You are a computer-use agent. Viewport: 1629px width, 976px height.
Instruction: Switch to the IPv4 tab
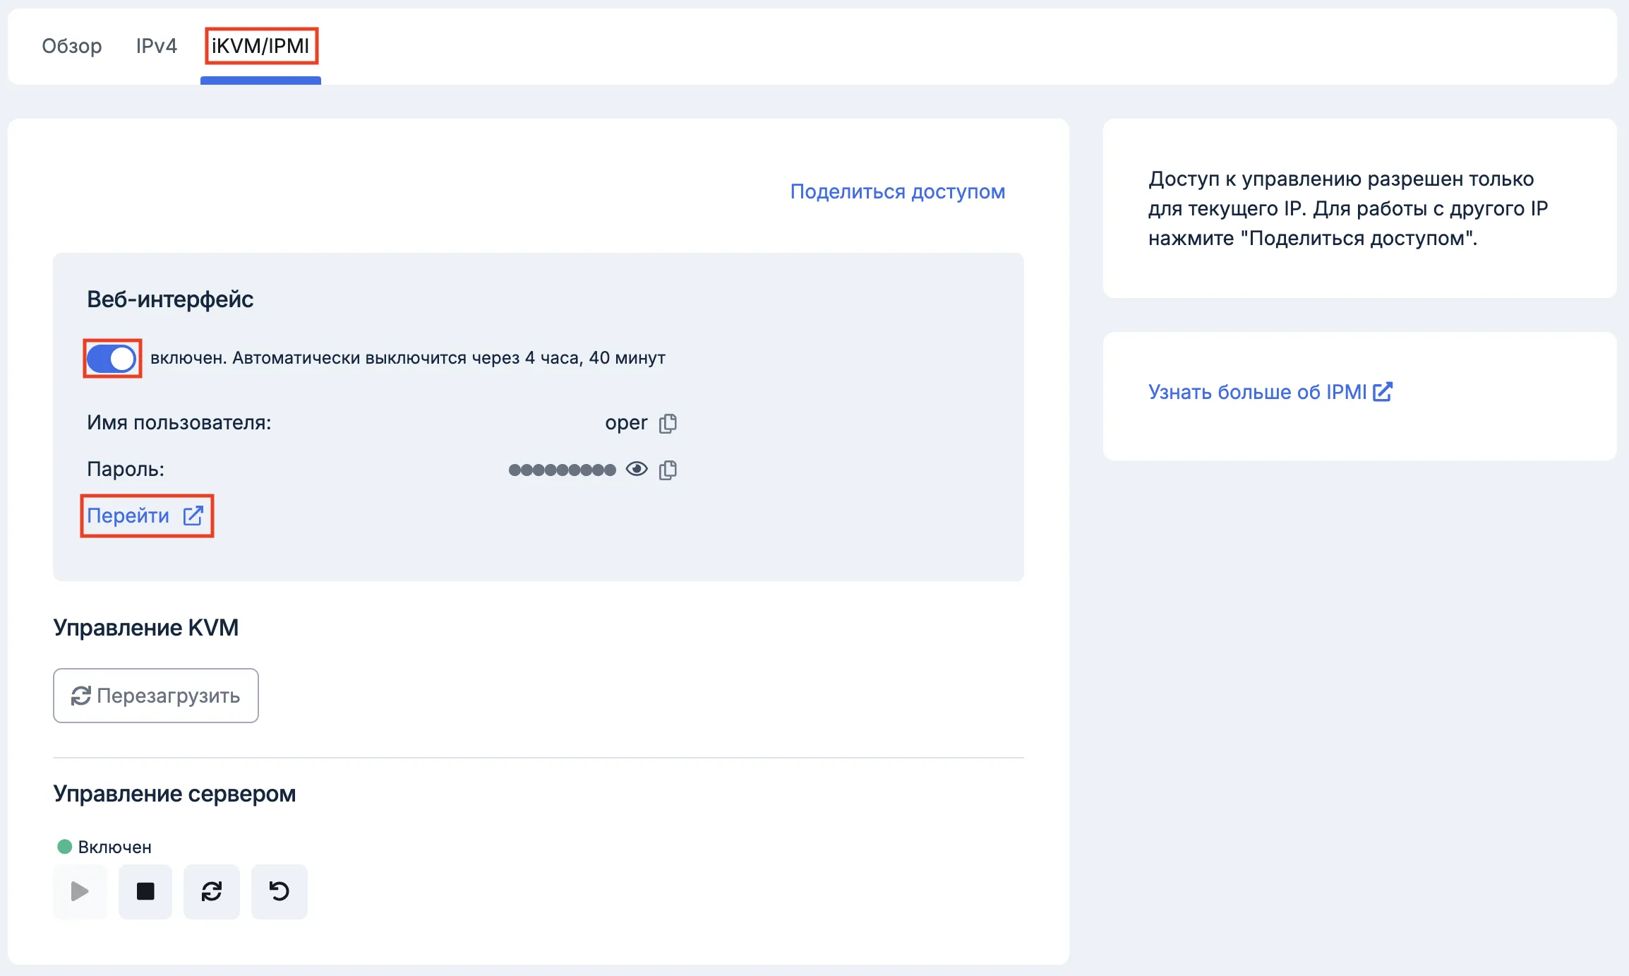tap(156, 46)
